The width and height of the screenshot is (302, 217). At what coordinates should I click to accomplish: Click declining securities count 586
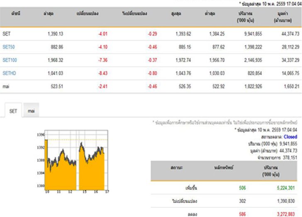(242, 214)
